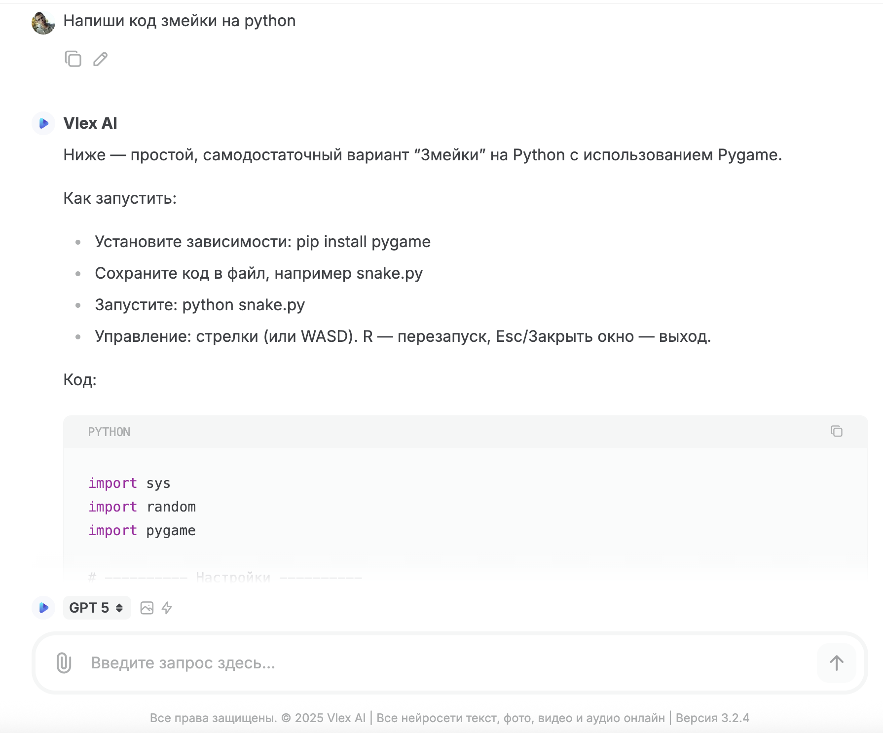The width and height of the screenshot is (883, 733).
Task: Click the Vlex logo left of GPT 5
Action: click(x=43, y=608)
